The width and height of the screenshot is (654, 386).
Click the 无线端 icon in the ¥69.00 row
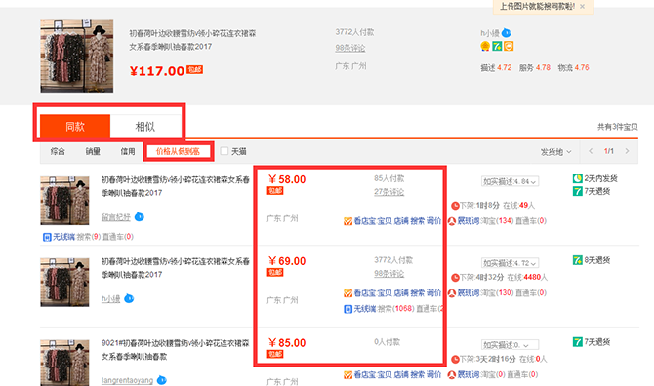[x=347, y=309]
